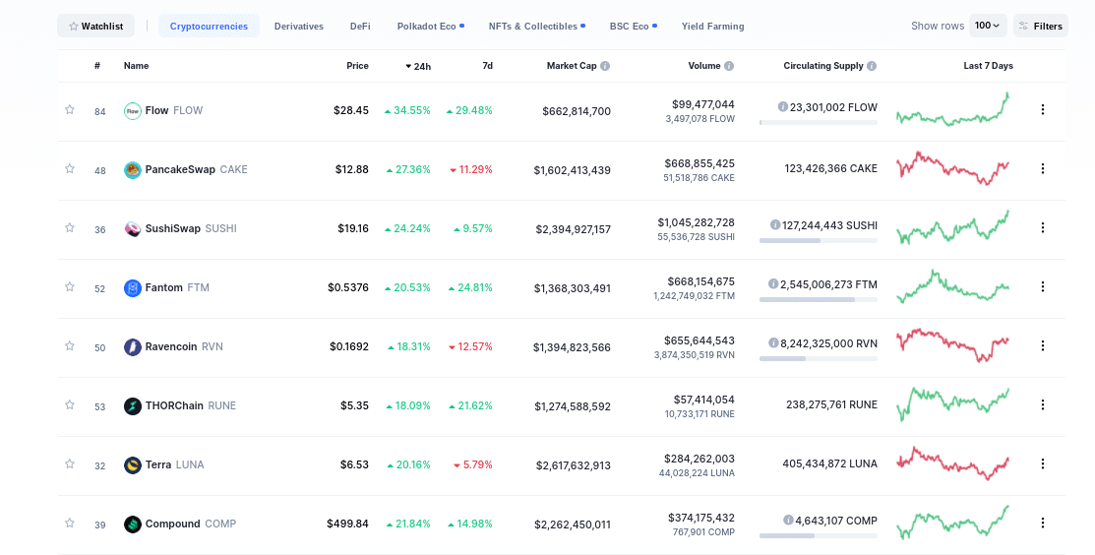
Task: Star Flow to add to watchlist
Action: (70, 109)
